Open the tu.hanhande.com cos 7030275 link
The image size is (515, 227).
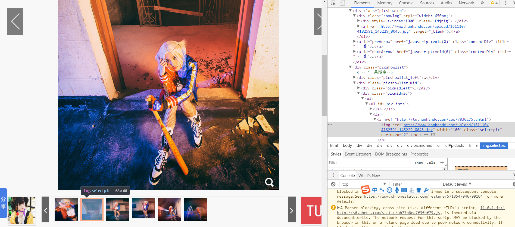pyautogui.click(x=442, y=119)
